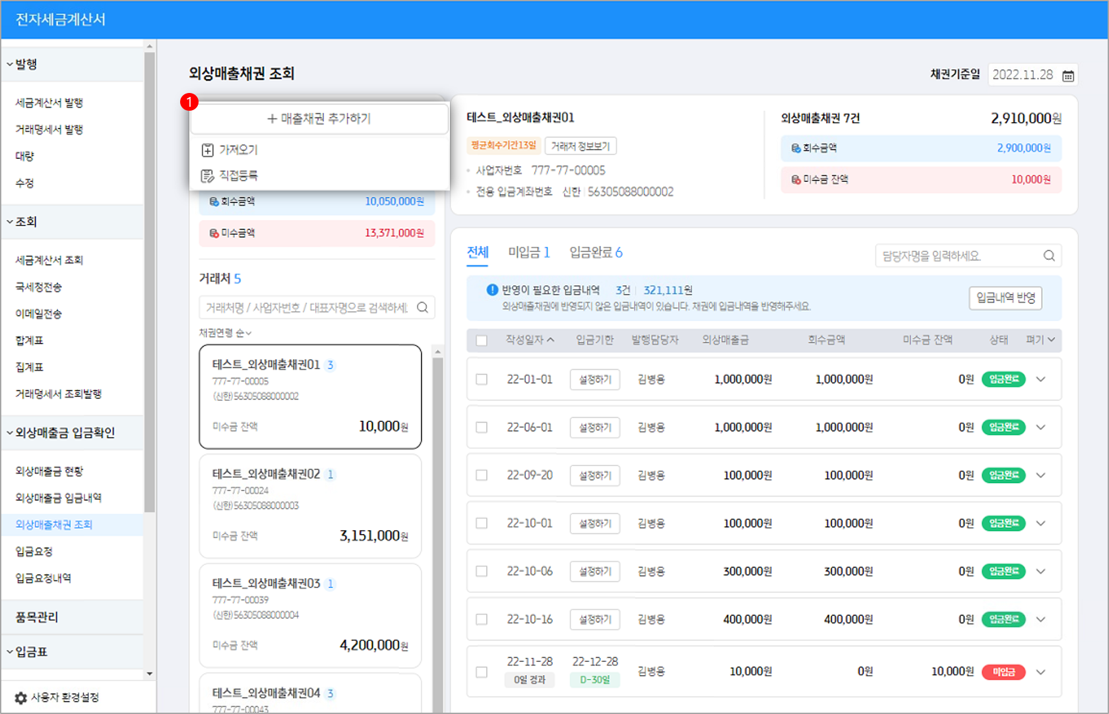The width and height of the screenshot is (1109, 714).
Task: Expand the 22-01-01 row details chevron
Action: 1041,379
